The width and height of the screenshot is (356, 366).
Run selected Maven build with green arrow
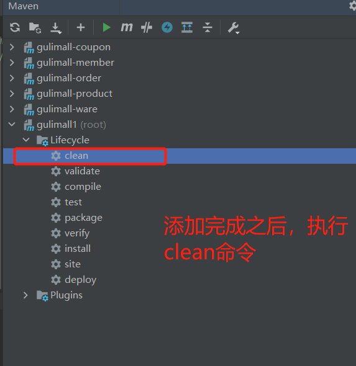click(107, 27)
